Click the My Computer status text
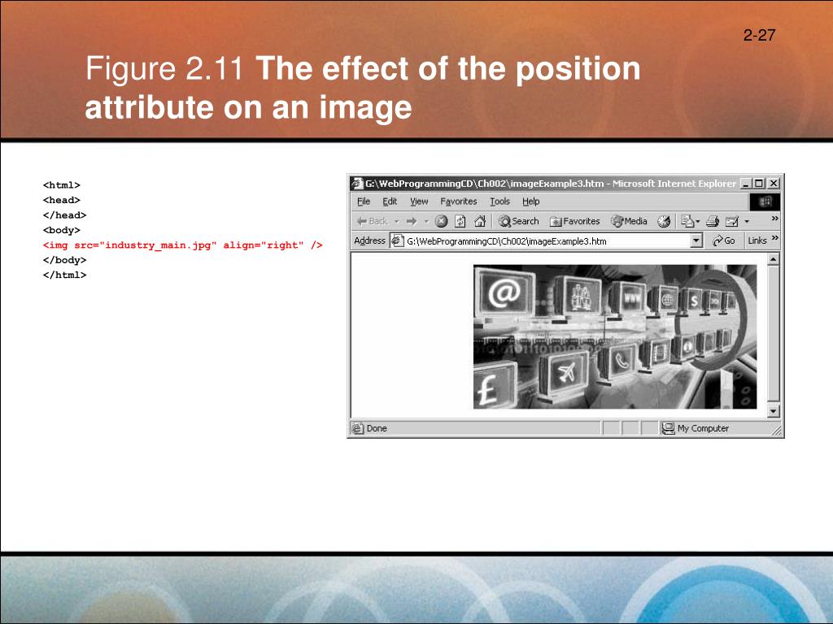This screenshot has width=833, height=624. point(703,428)
